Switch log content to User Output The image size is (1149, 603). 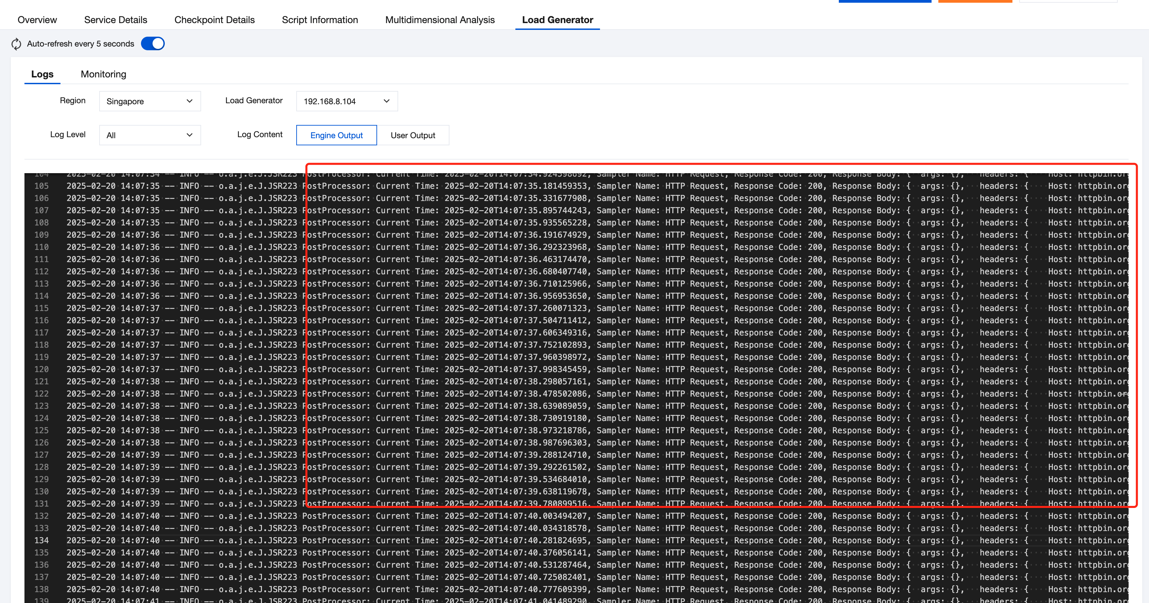(412, 135)
